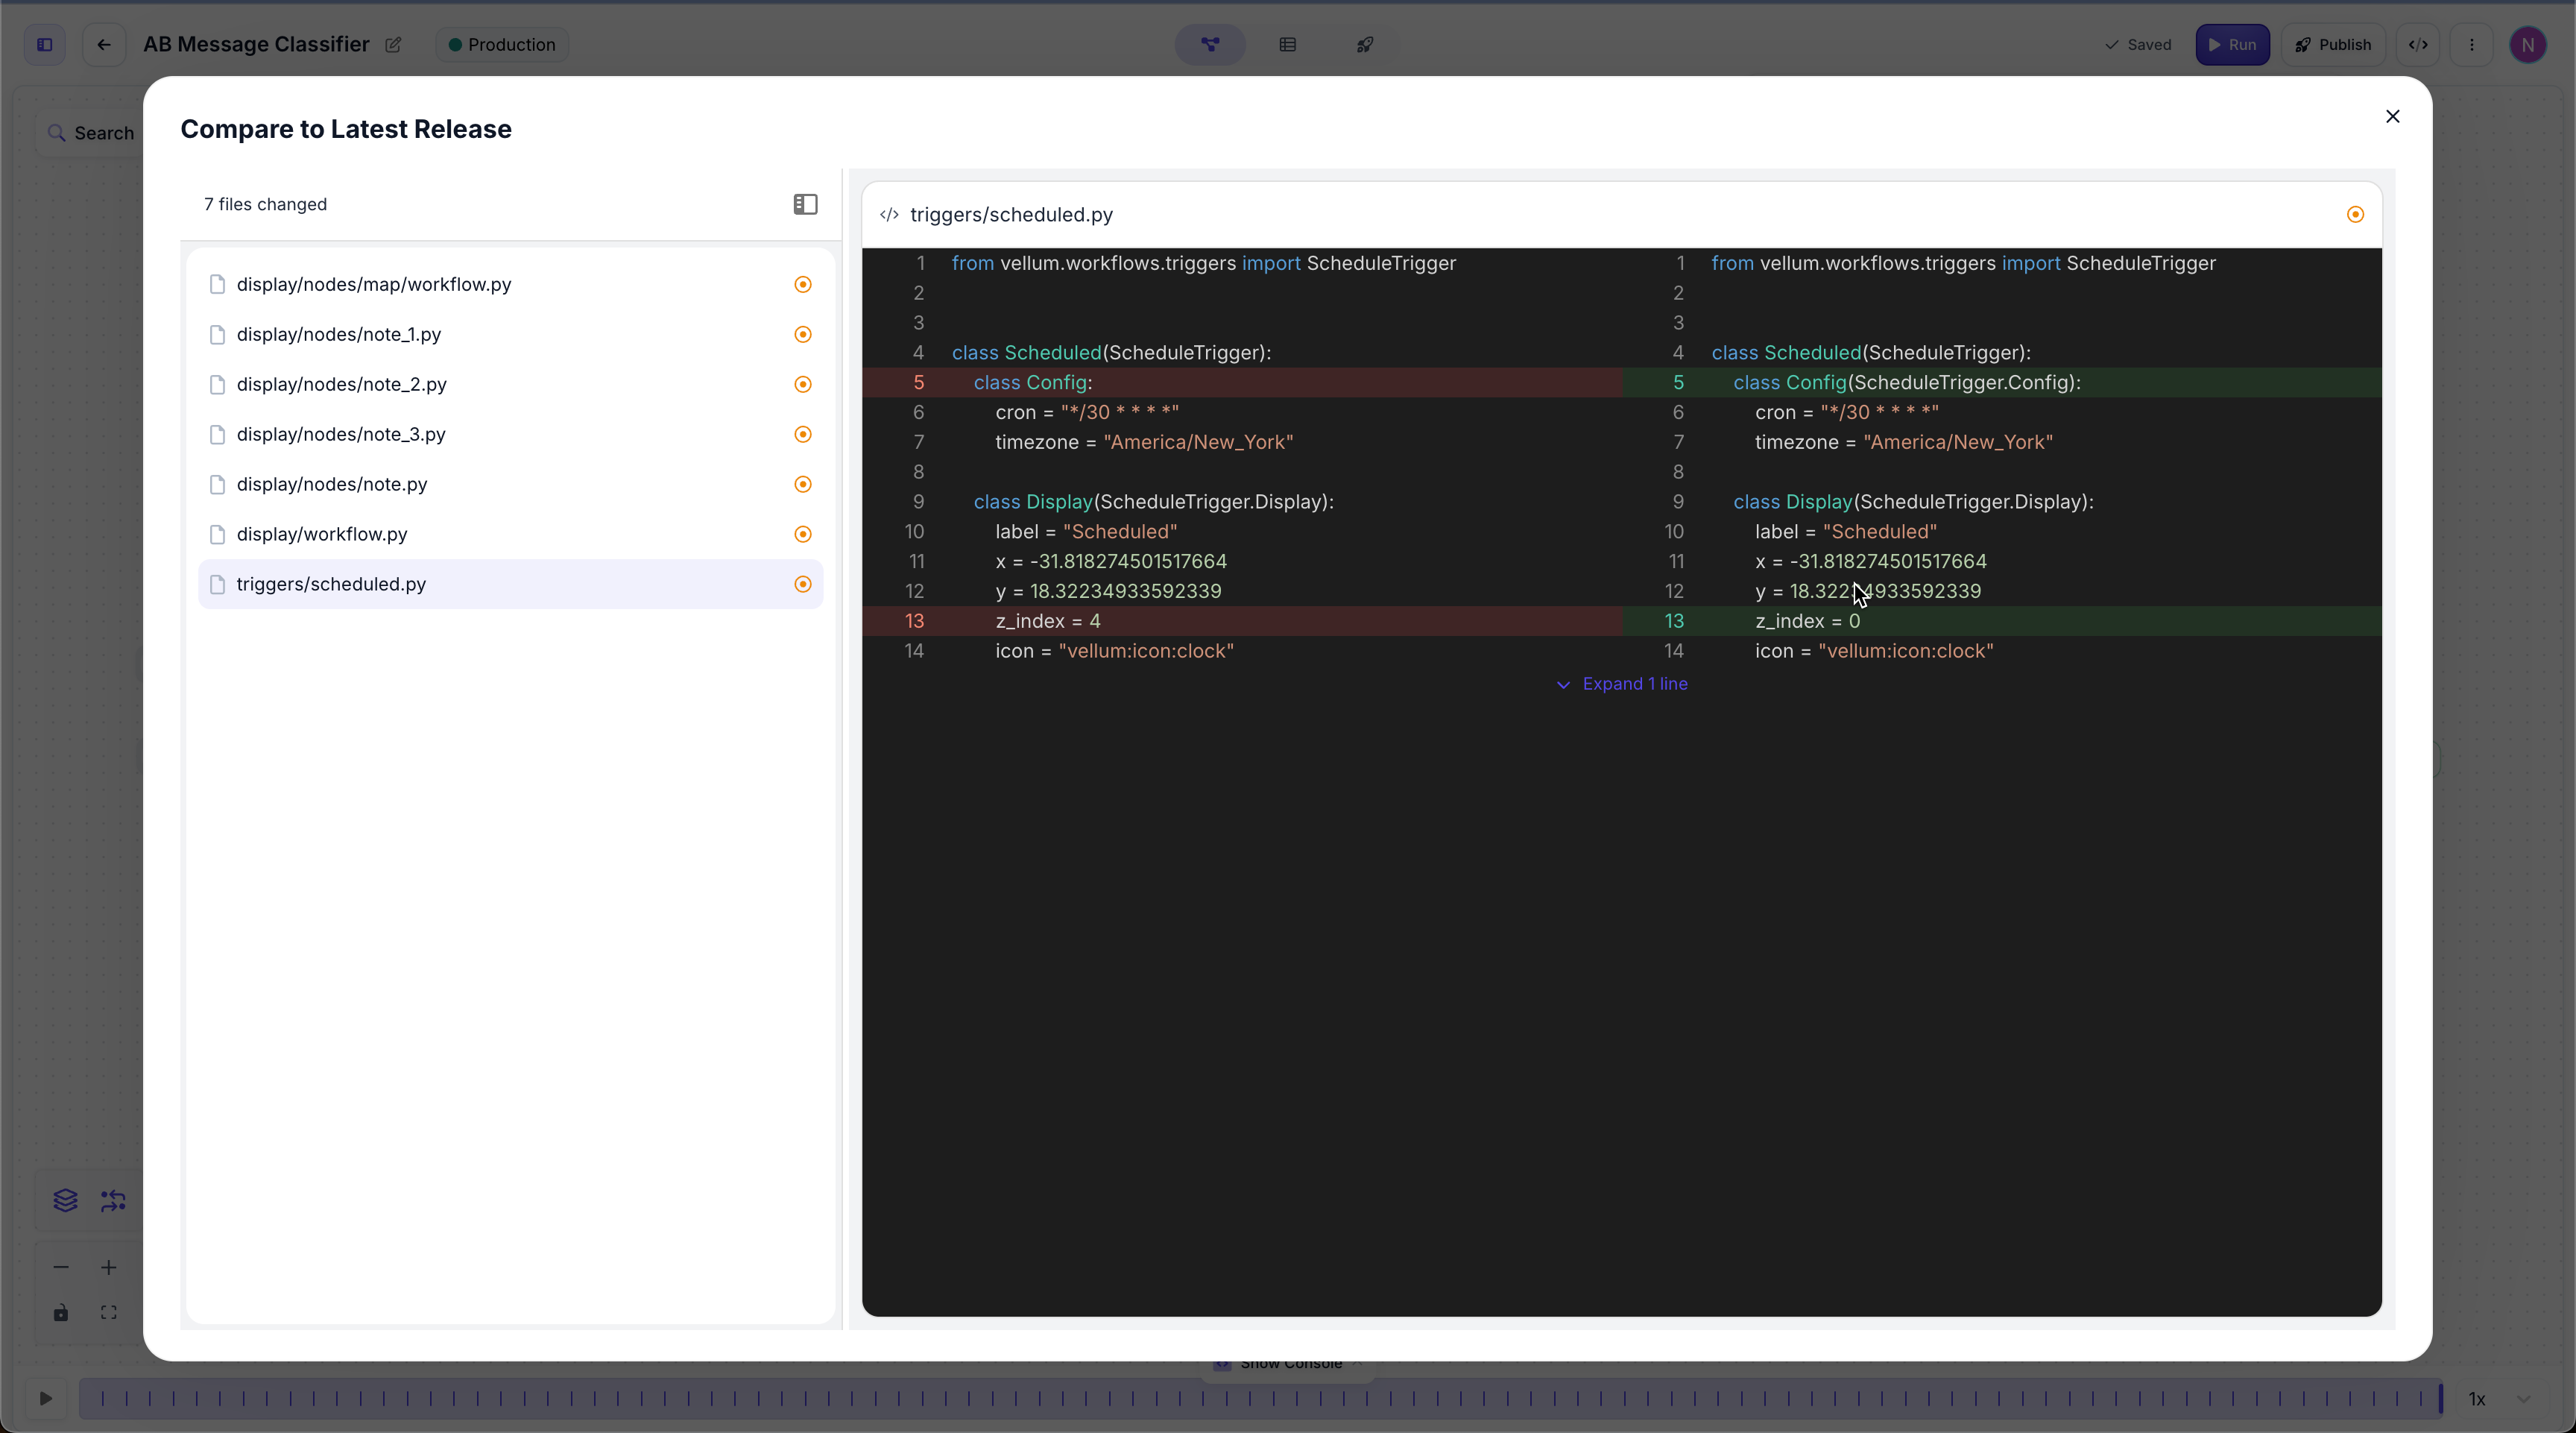Toggle the sidebar collapse icon top left
This screenshot has width=2576, height=1433.
(x=44, y=45)
